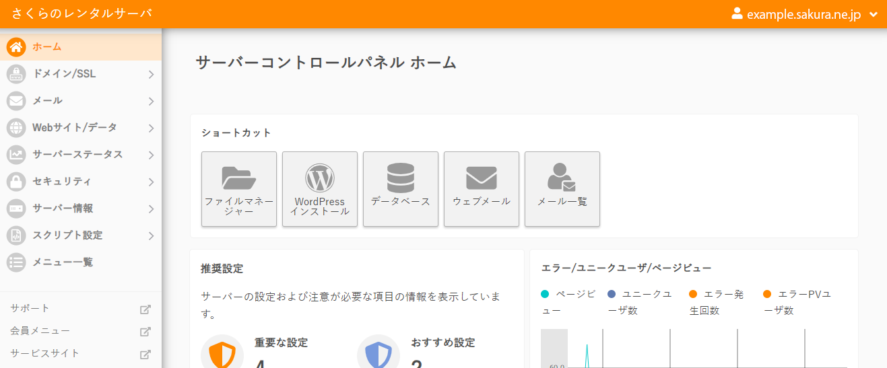Click the orange shield 重要な設定 icon
This screenshot has height=368, width=887.
pyautogui.click(x=222, y=355)
